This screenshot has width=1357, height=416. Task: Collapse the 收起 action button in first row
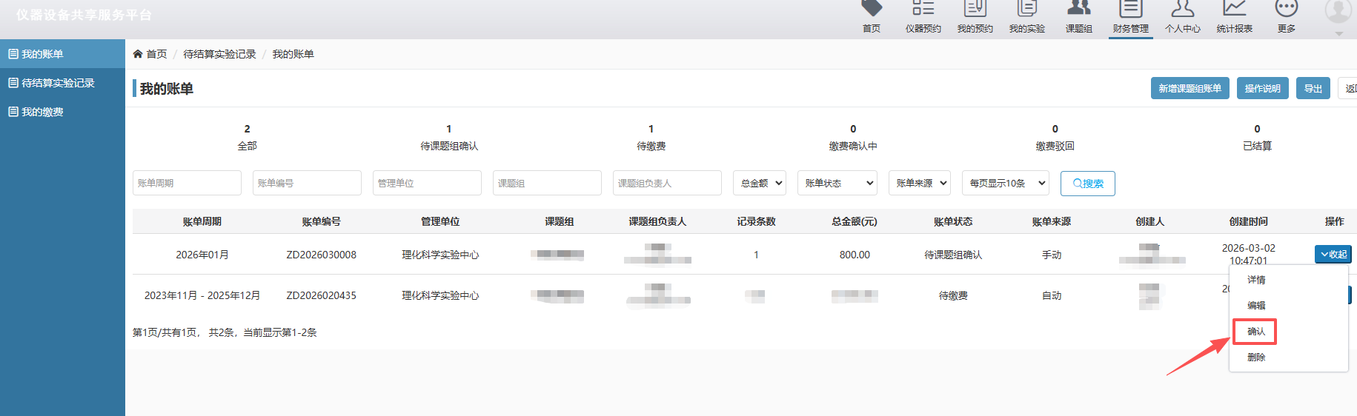coord(1333,255)
